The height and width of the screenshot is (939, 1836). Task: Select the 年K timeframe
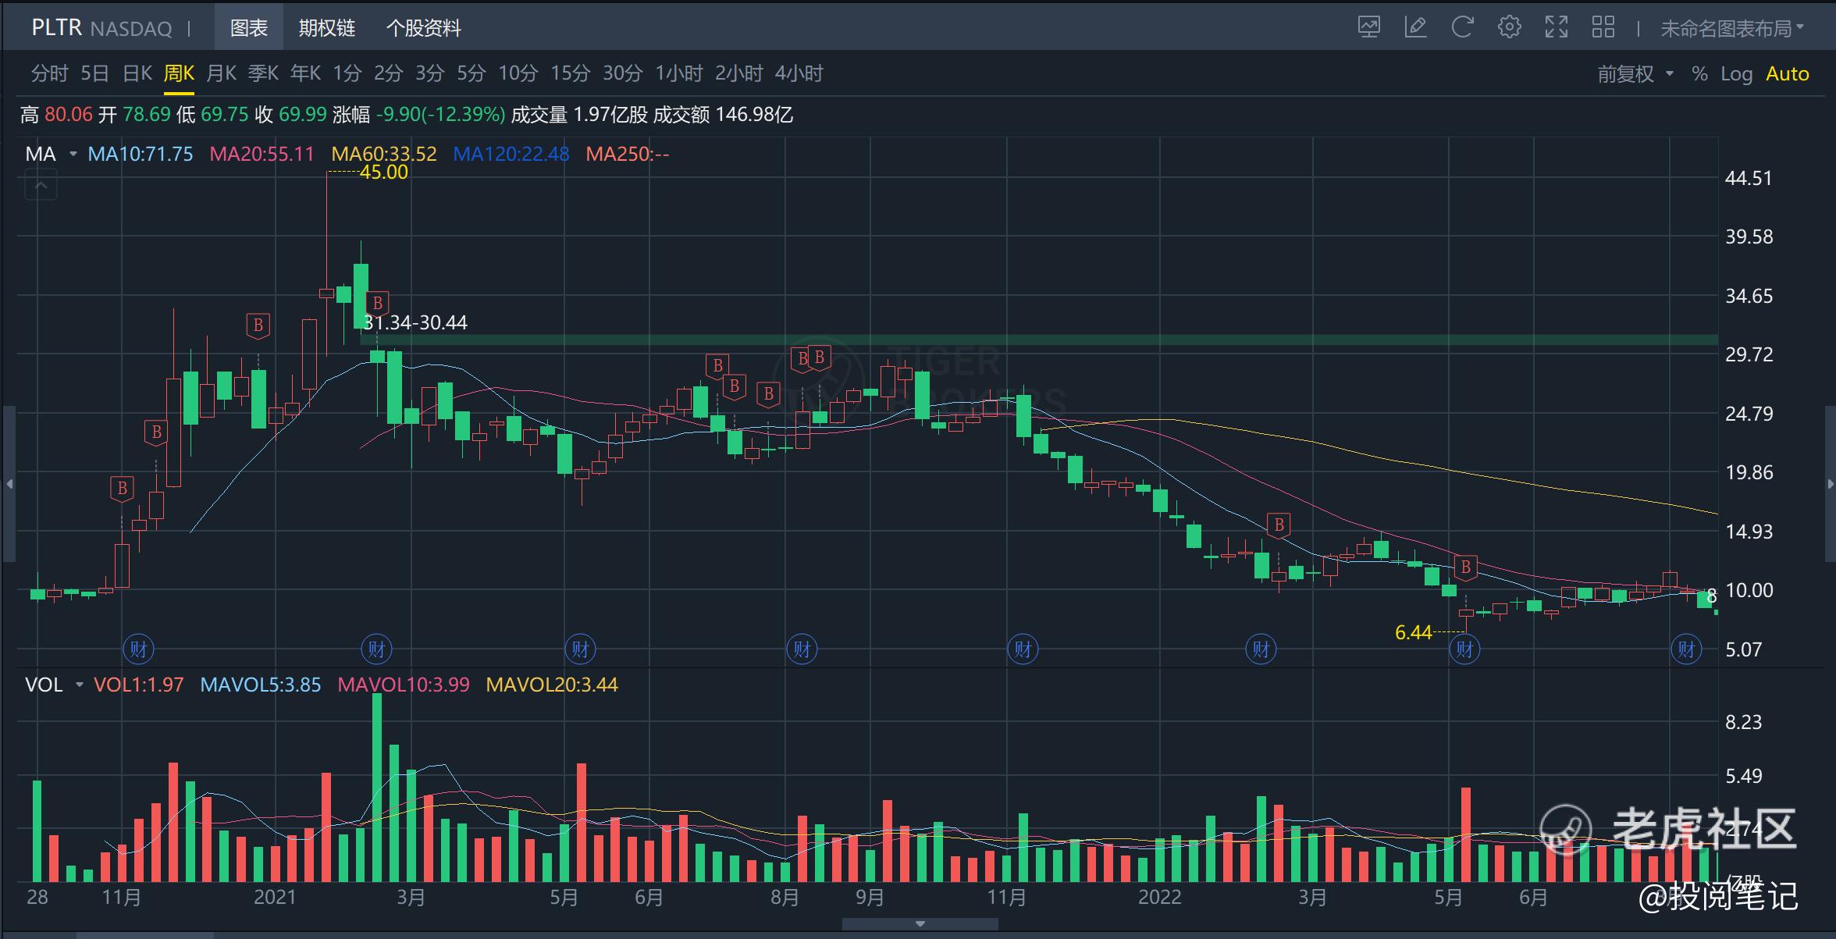click(305, 73)
